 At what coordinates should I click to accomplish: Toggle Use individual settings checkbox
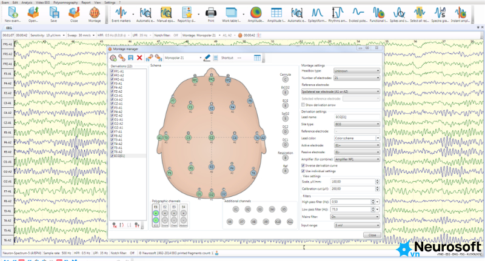pyautogui.click(x=303, y=171)
